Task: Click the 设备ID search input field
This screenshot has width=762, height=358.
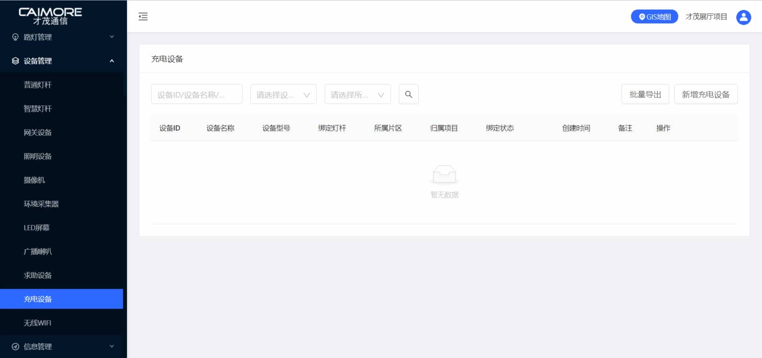Action: click(x=196, y=94)
